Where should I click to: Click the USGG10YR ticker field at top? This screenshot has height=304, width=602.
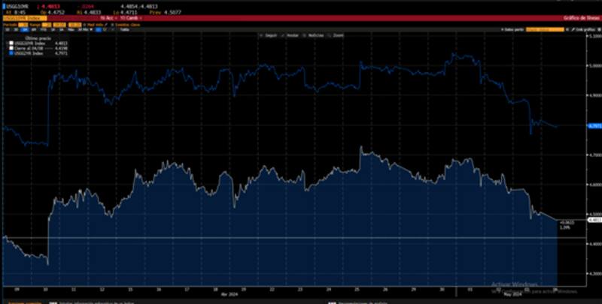[15, 5]
